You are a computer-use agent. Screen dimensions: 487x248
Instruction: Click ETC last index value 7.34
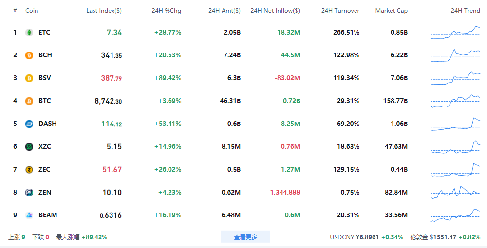click(x=114, y=33)
